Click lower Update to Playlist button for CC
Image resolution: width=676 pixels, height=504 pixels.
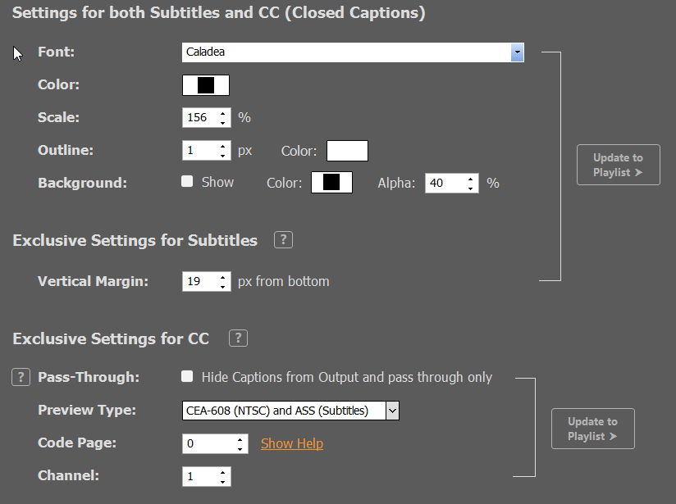[x=593, y=429]
